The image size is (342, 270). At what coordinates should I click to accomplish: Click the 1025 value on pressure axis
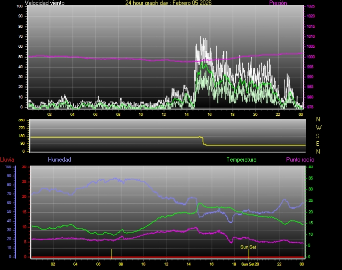[x=310, y=6]
